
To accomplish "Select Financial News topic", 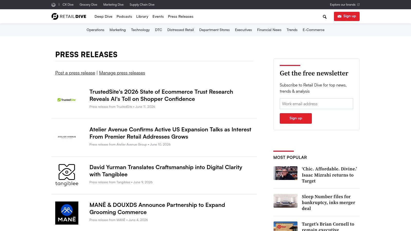I will tap(269, 30).
